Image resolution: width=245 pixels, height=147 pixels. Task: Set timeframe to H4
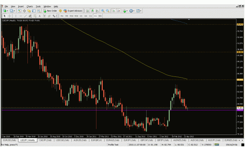86,16
